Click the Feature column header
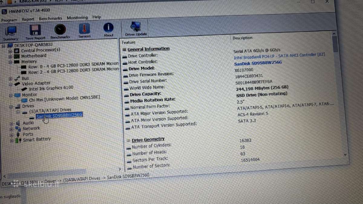363x204 pixels. [x=129, y=43]
